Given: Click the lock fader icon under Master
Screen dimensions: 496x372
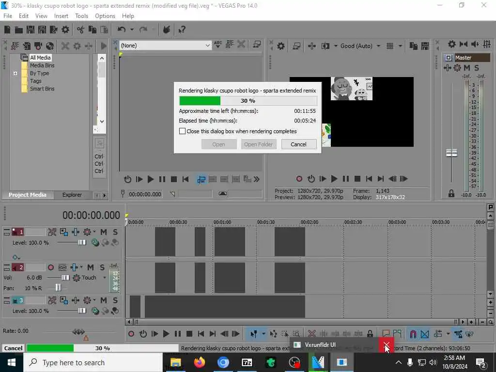Looking at the screenshot, I should tap(451, 194).
